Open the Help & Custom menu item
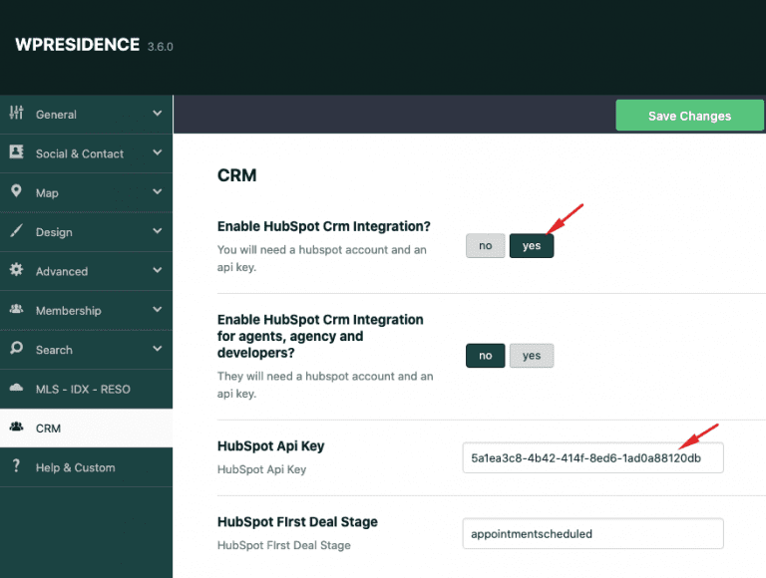Image resolution: width=766 pixels, height=578 pixels. [x=86, y=467]
